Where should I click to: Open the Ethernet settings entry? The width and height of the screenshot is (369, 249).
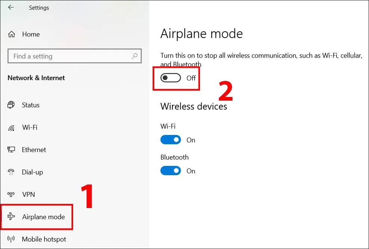tap(34, 150)
